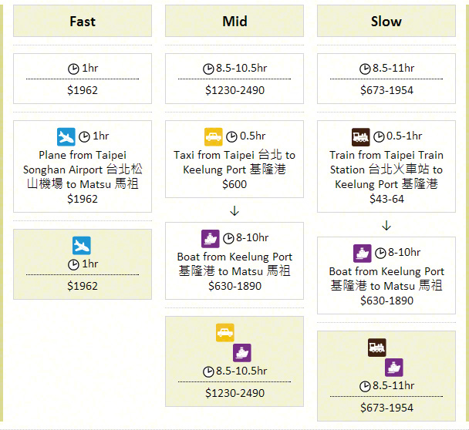Click the taxi icon in Mid summary box
This screenshot has width=469, height=430.
coord(225,333)
